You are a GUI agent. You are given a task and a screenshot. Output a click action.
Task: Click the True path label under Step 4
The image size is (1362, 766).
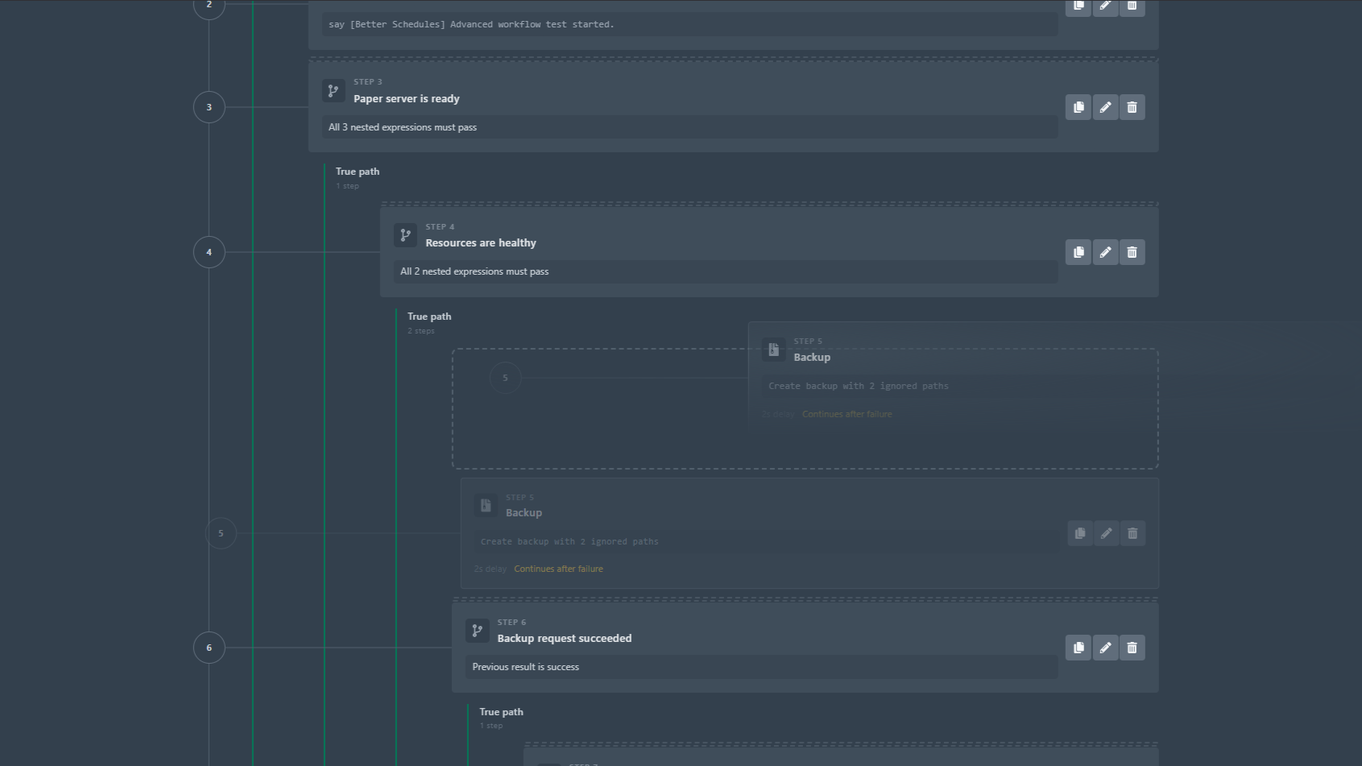click(429, 317)
